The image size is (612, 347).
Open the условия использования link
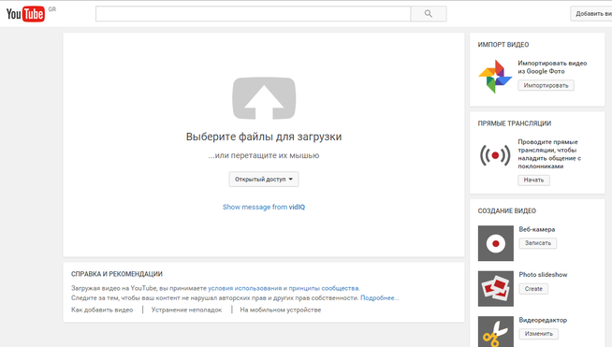245,288
